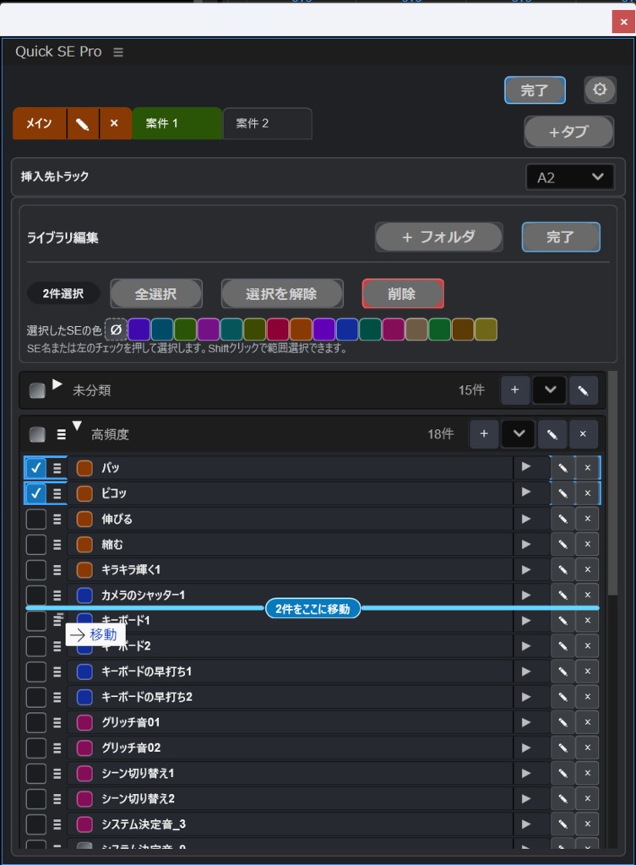Screen dimensions: 636x865
Task: Apply the tan beige color swatch
Action: pyautogui.click(x=417, y=330)
